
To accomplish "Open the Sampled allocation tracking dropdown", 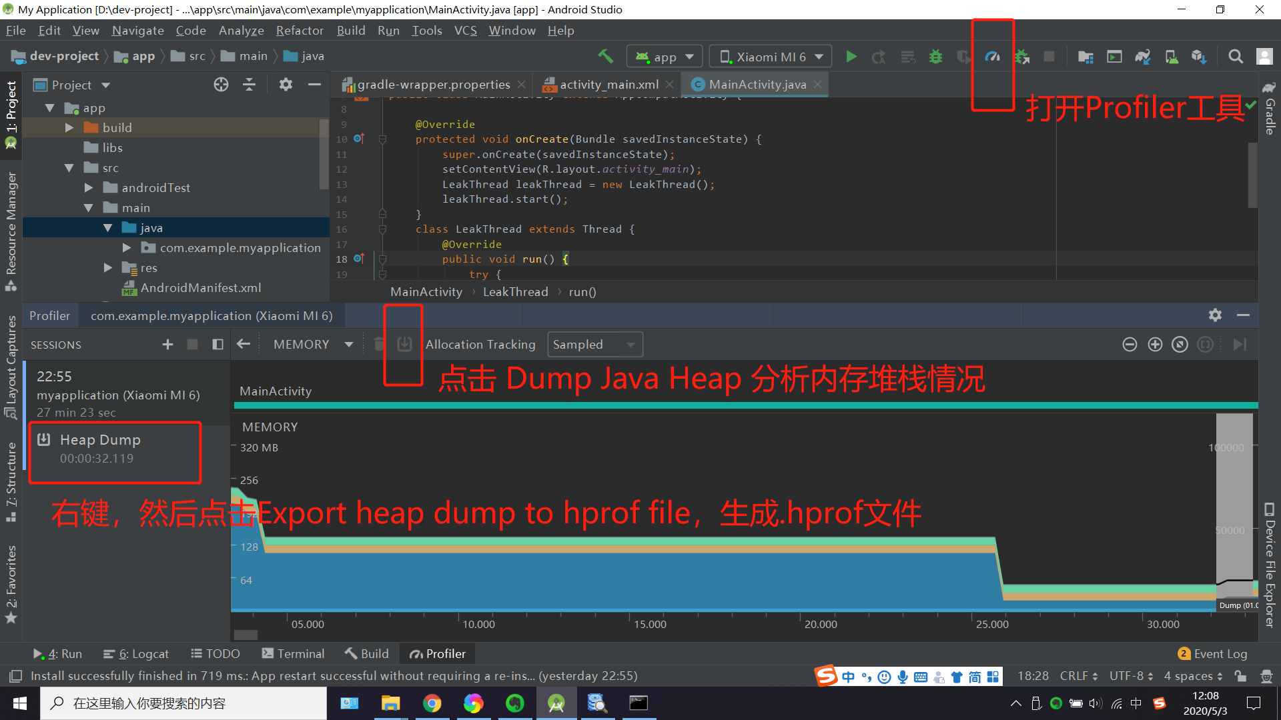I will pyautogui.click(x=594, y=344).
